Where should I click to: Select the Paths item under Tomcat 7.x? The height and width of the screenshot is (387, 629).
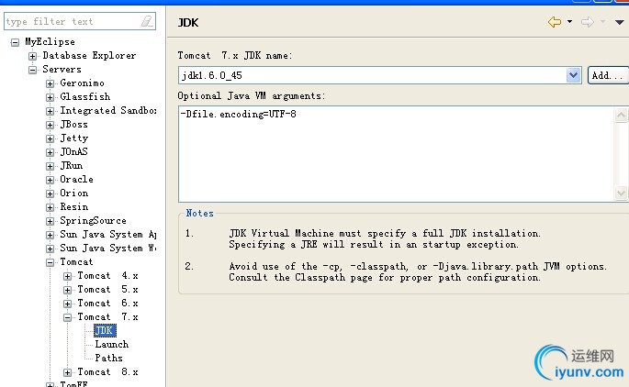pos(108,358)
